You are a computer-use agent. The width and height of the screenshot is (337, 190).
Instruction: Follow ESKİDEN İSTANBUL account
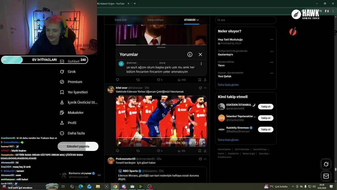(x=266, y=107)
